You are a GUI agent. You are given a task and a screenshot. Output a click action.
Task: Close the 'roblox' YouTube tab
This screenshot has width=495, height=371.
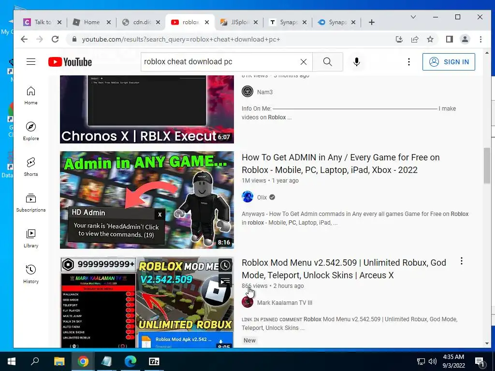pos(207,22)
